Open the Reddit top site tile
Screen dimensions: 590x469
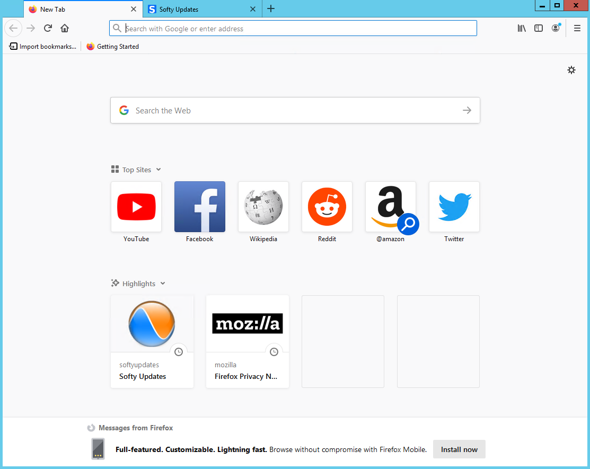click(327, 212)
